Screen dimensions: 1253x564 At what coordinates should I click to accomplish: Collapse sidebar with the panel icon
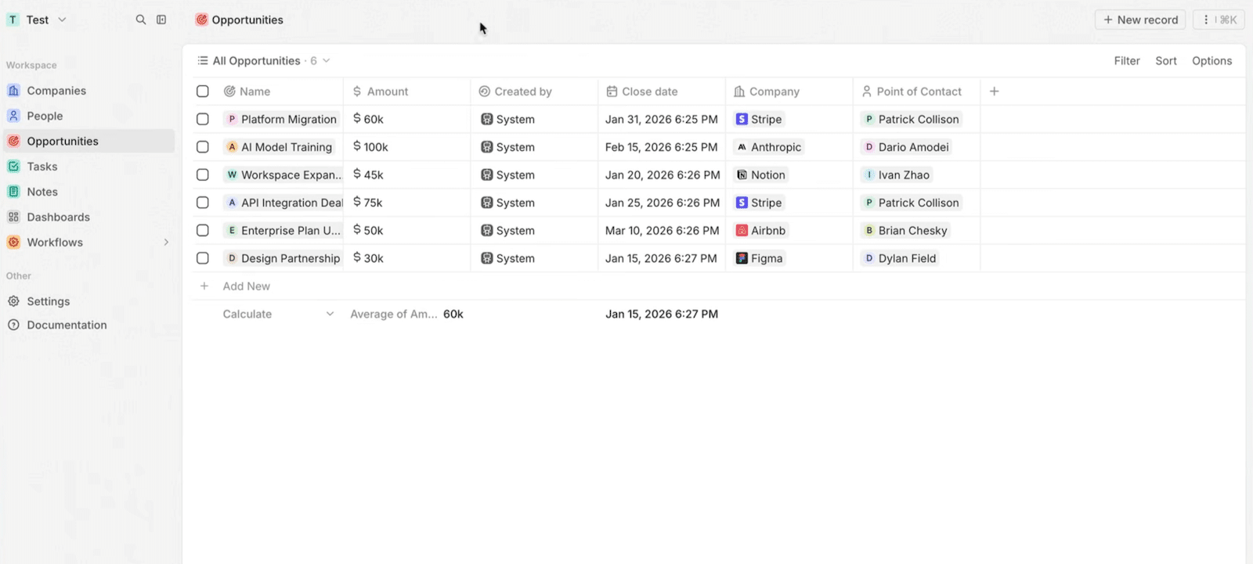coord(161,20)
